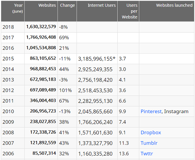This screenshot has width=195, height=160.
Task: Click the 13.6 users per website value
Action: point(124,153)
